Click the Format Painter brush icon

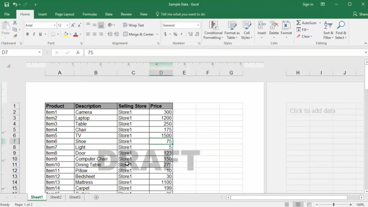(15, 36)
